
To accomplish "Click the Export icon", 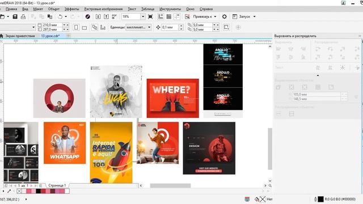I will [106, 16].
